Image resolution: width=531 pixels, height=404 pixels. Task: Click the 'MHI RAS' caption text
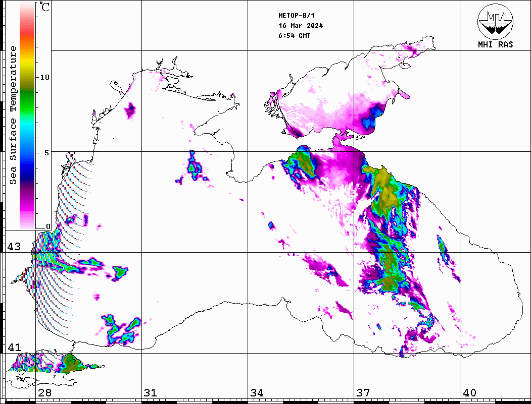pyautogui.click(x=495, y=44)
